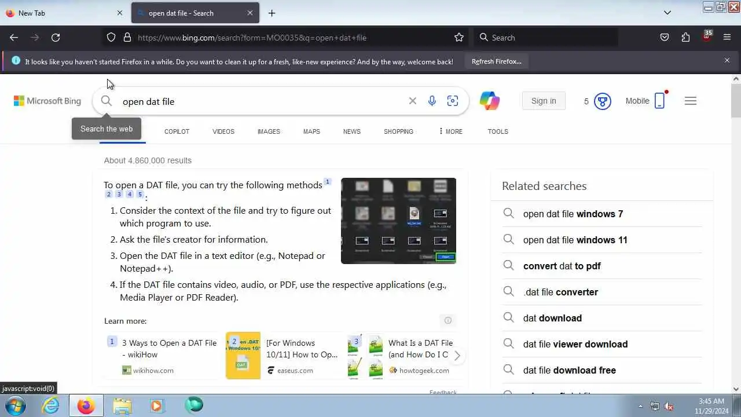Search .dat file converter
The height and width of the screenshot is (417, 741).
coord(560,292)
